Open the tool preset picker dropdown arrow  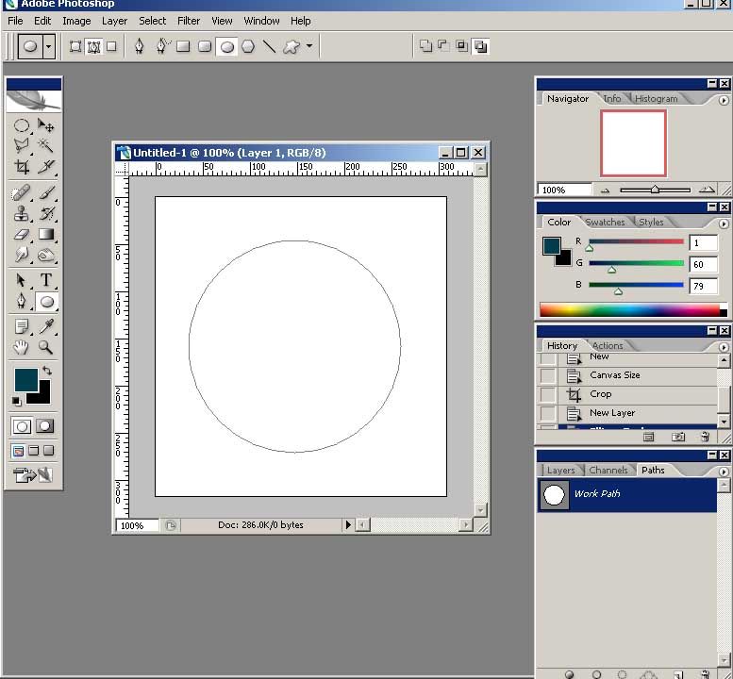(48, 46)
